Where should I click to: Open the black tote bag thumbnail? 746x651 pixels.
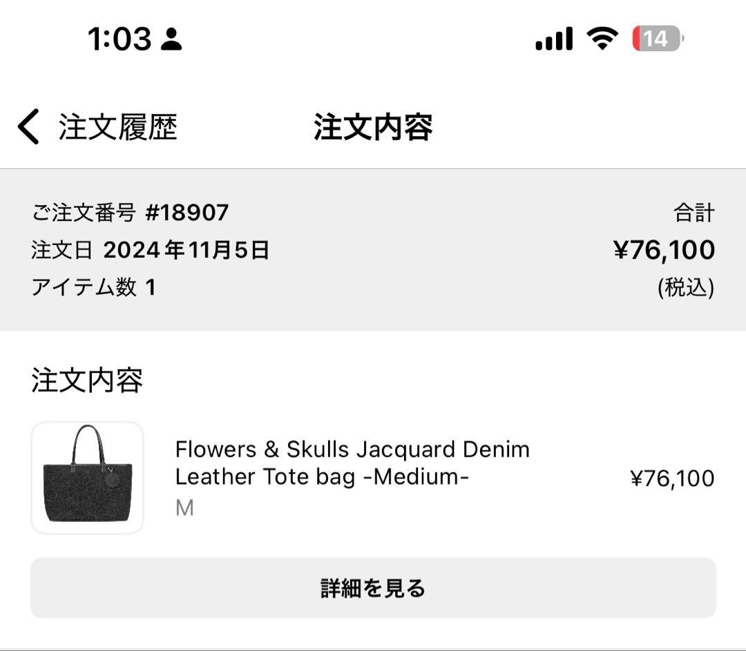[87, 478]
